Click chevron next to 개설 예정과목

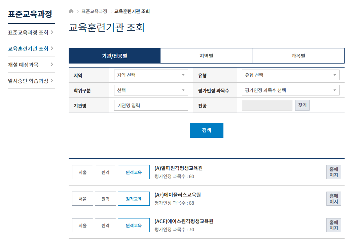(x=52, y=65)
